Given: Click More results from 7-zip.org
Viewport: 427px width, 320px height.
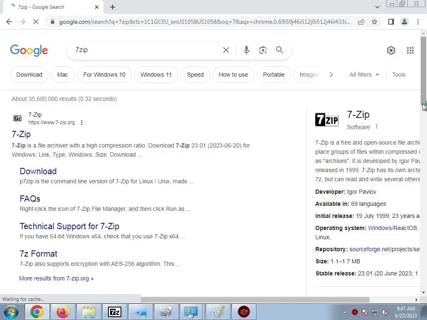Looking at the screenshot, I should (x=56, y=278).
